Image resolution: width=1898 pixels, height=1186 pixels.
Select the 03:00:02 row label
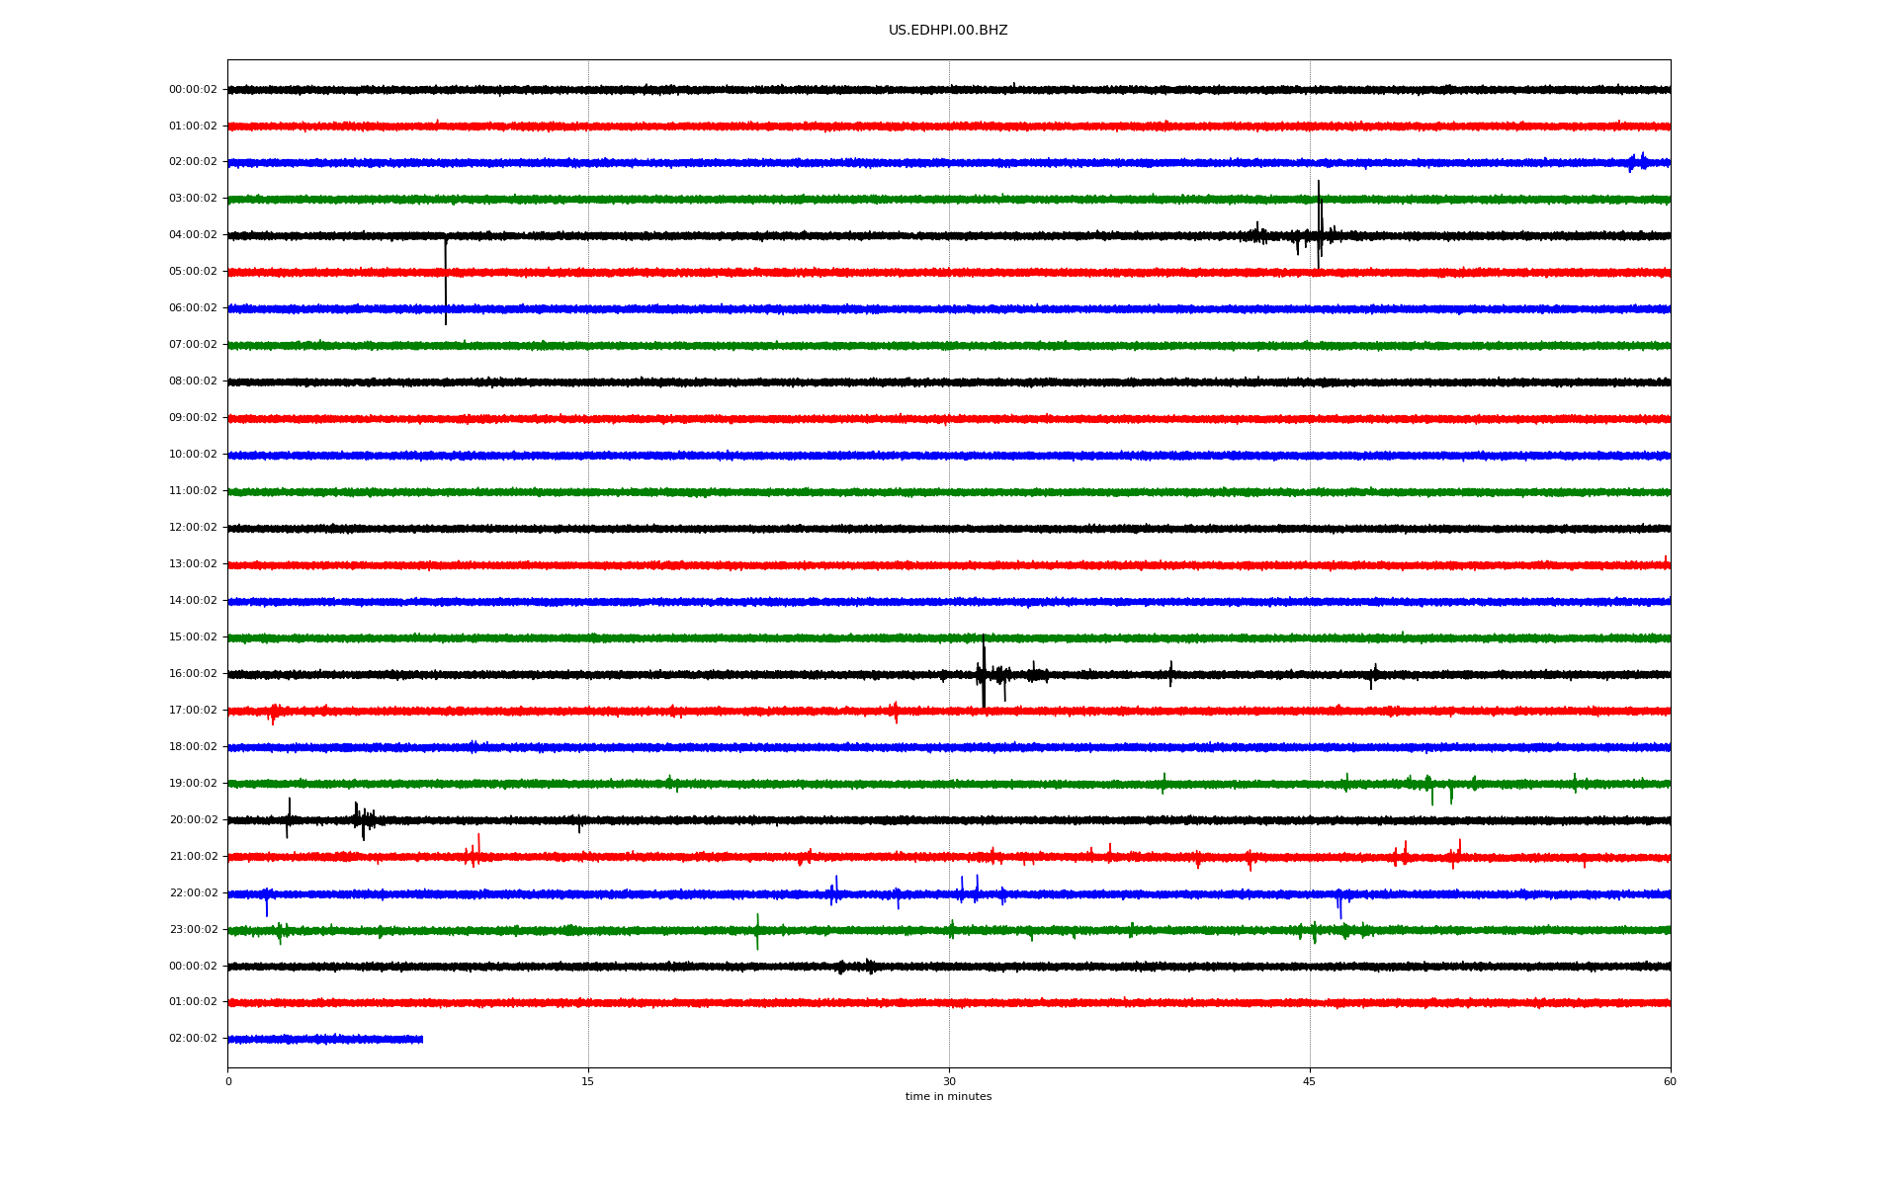tap(193, 199)
